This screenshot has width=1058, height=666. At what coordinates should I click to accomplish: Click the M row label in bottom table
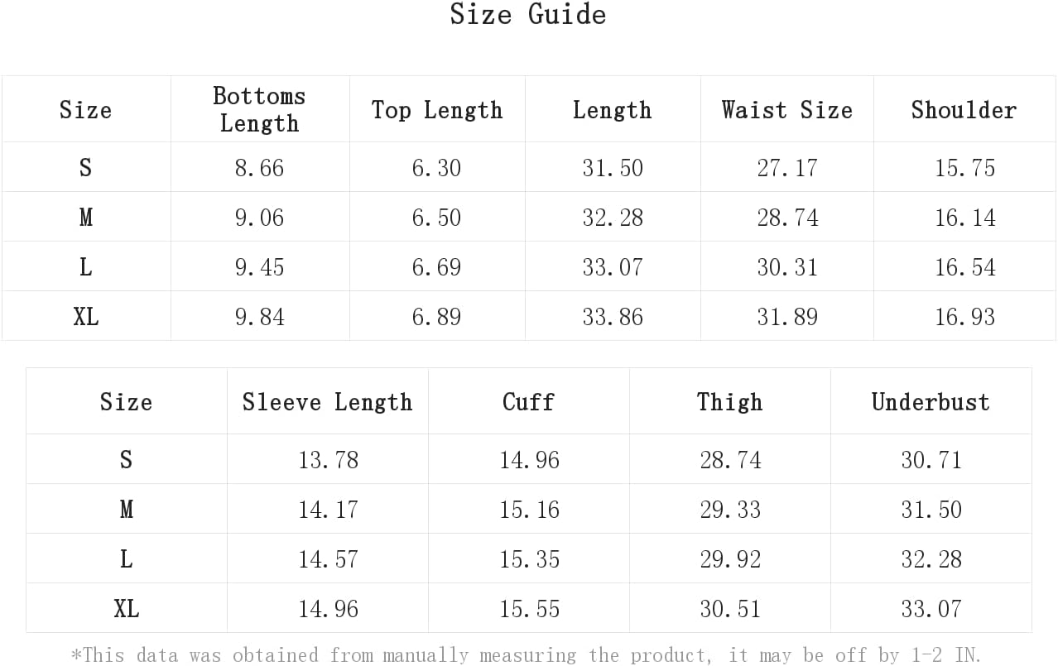point(126,510)
